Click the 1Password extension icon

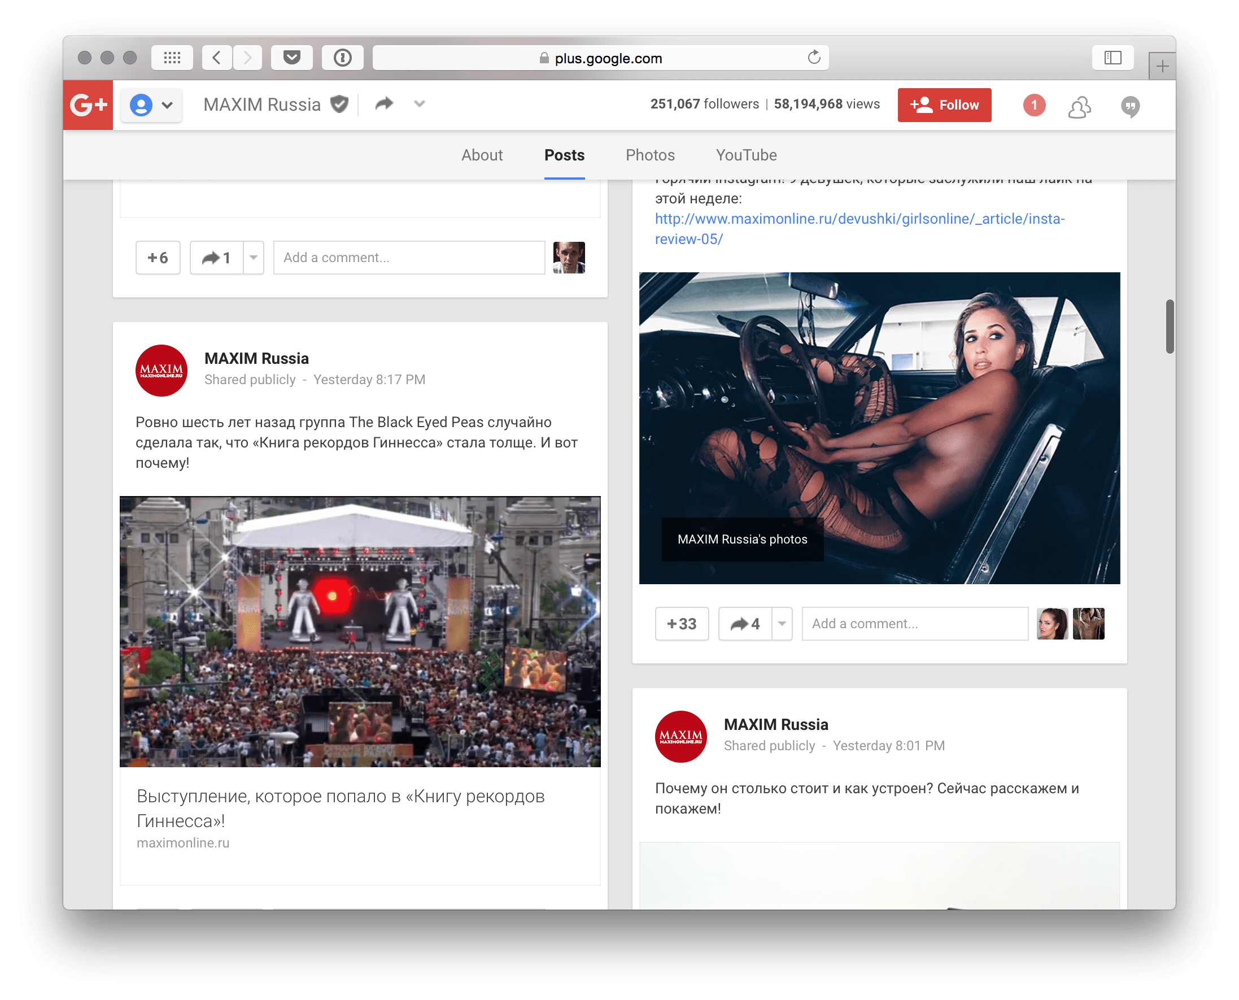(343, 58)
